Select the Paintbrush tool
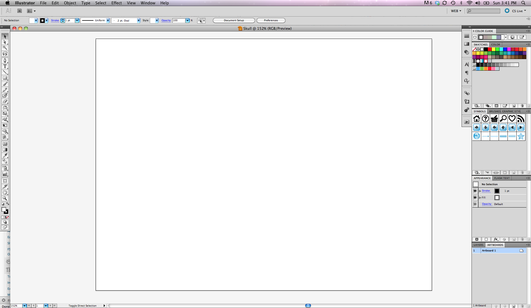Screen dimensions: 531x308 (x=5, y=84)
